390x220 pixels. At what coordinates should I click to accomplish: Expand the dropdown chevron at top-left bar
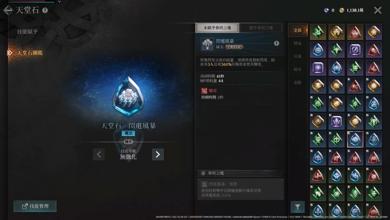[x=60, y=2]
